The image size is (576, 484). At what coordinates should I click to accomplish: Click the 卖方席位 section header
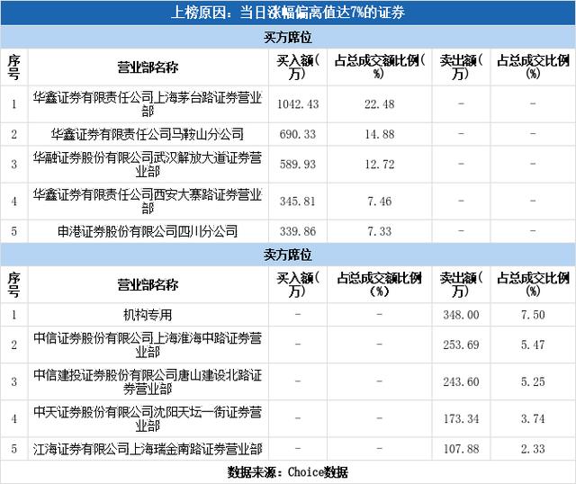(288, 255)
